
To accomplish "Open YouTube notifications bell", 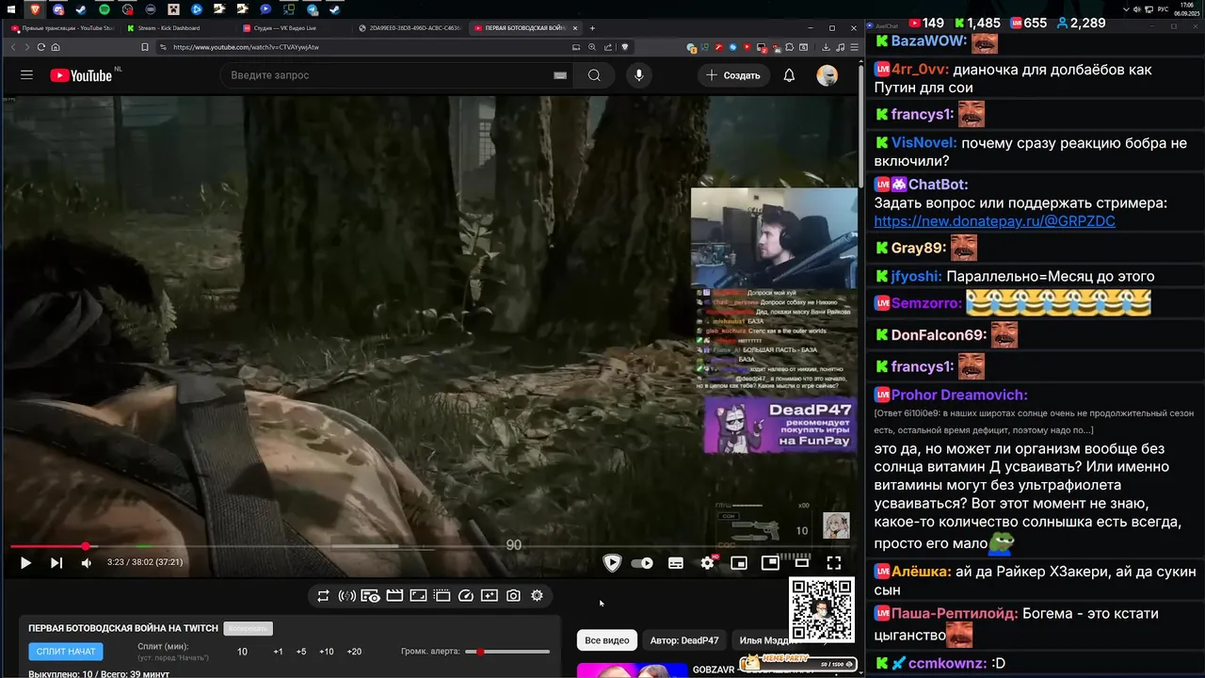I will 789,75.
